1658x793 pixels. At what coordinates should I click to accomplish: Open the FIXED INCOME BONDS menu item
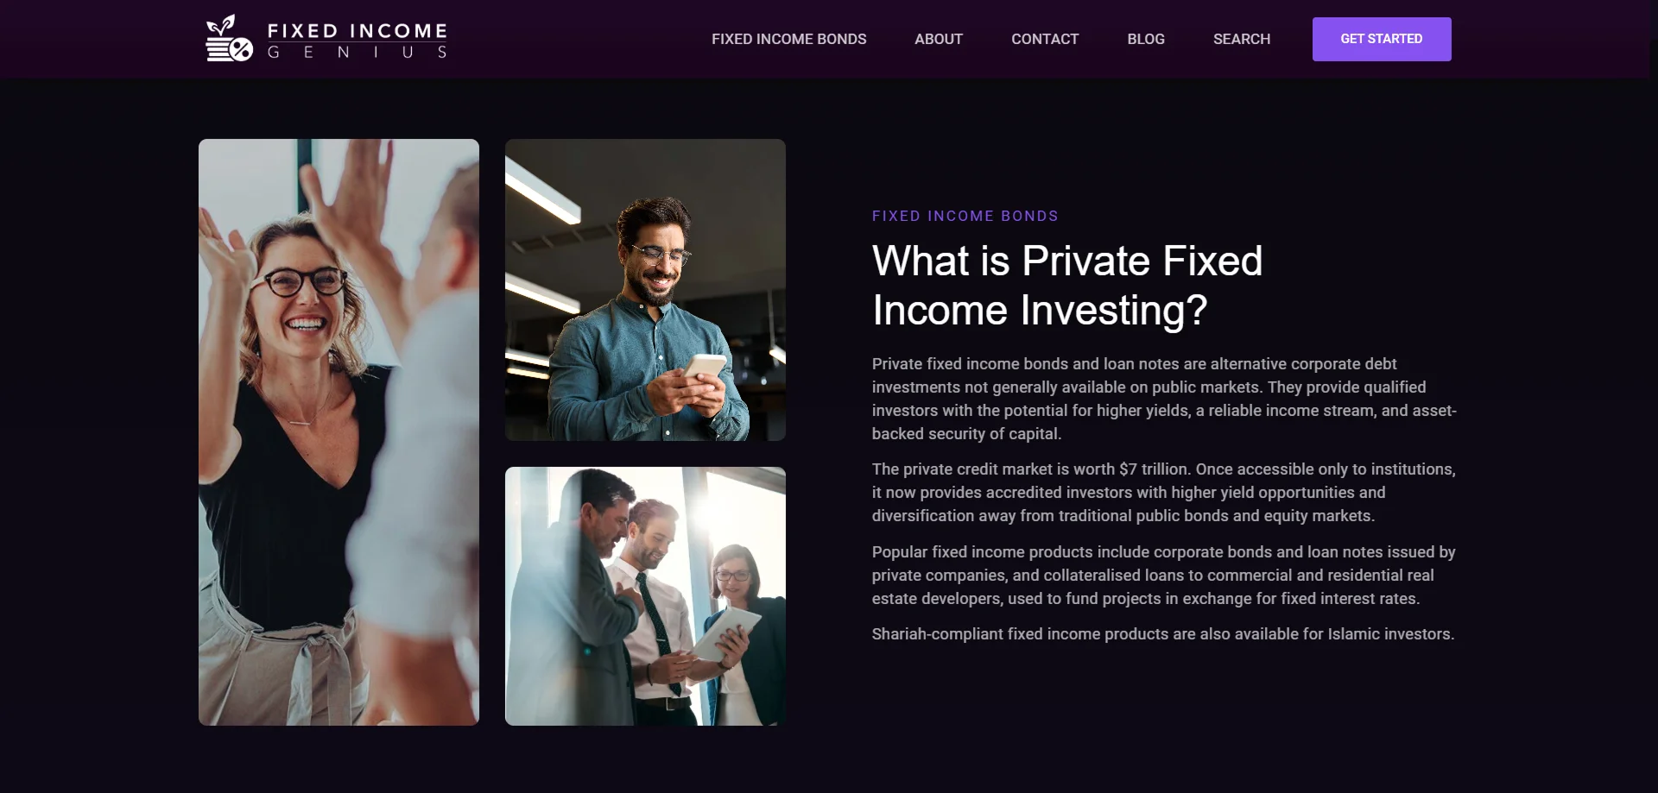(788, 39)
